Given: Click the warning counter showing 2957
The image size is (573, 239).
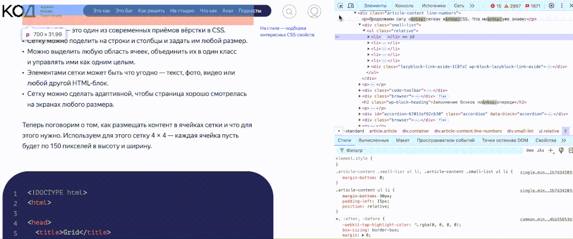Looking at the screenshot, I should pos(513,6).
